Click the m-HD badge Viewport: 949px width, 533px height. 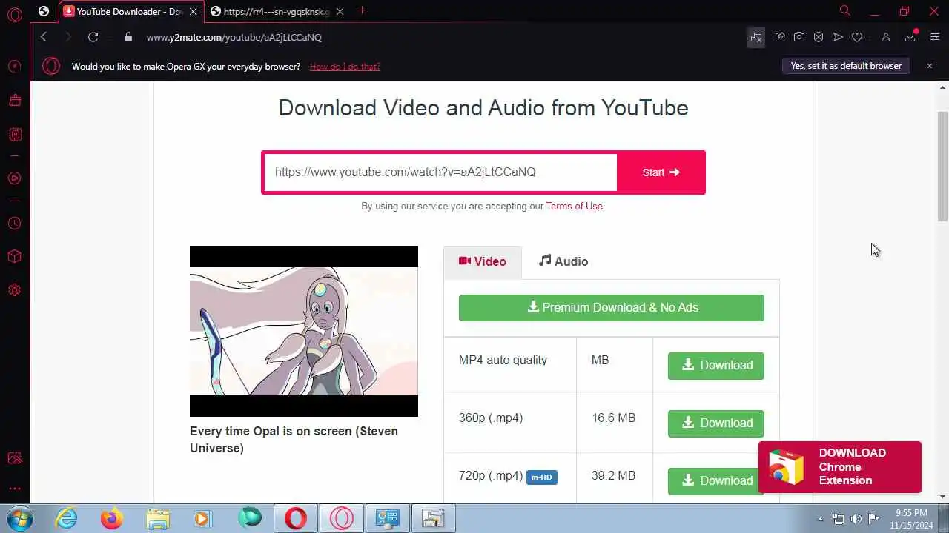pos(542,477)
